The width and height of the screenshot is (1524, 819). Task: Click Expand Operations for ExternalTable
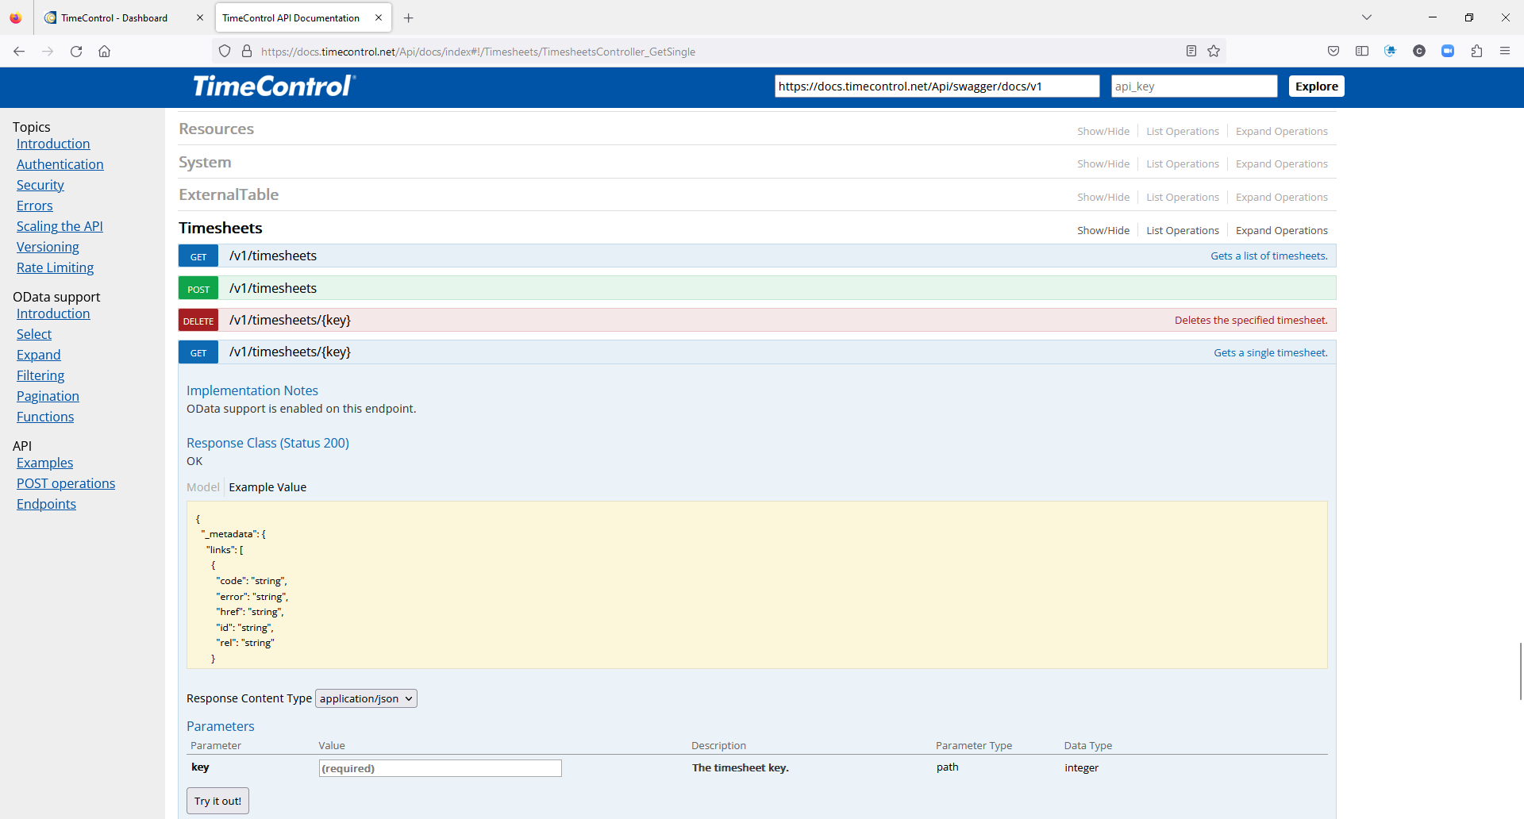pos(1282,197)
